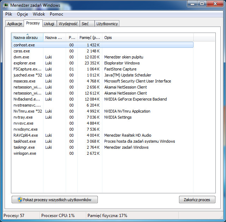Click Microsoft Security Client User Interface text
Screen dimensions: 226x222
pos(138,81)
